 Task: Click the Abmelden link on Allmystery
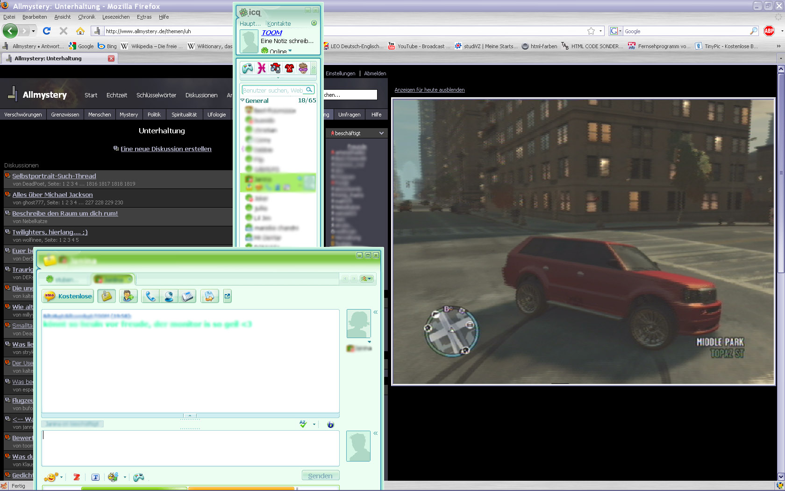[x=375, y=73]
